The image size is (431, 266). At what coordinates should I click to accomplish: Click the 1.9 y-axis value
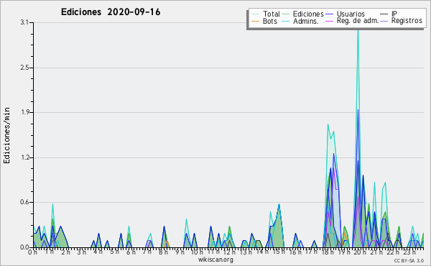pos(24,112)
